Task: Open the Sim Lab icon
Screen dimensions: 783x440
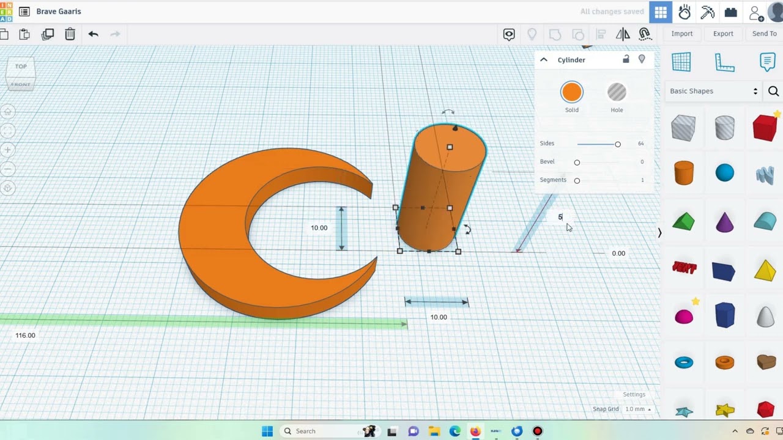Action: 685,12
